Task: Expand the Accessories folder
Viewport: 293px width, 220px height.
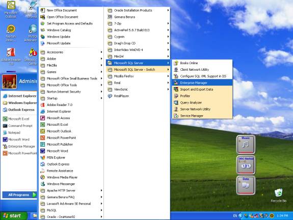Action: tap(71, 52)
